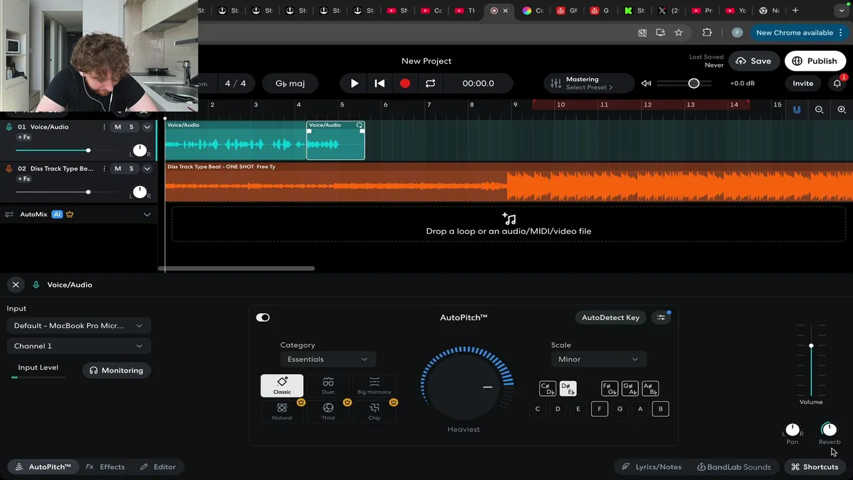
Task: Invite collaborators
Action: [803, 83]
